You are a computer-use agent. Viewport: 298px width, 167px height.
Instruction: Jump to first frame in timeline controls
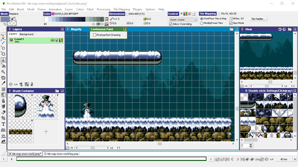227,159
